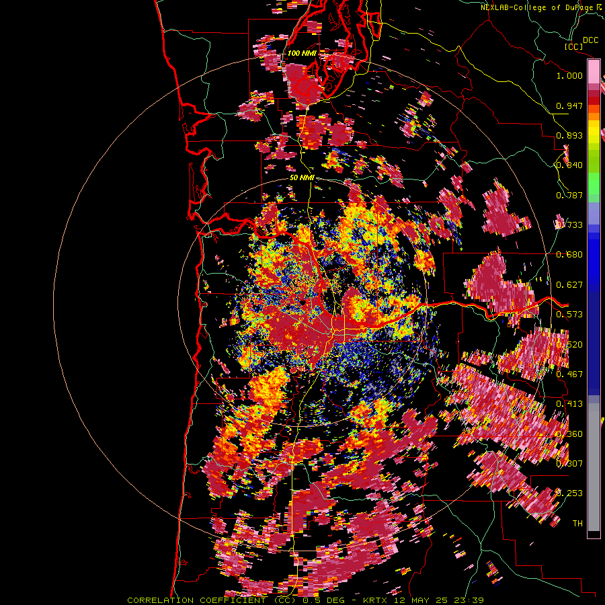Click the NEXLAB-College of DuPage label

tap(538, 7)
